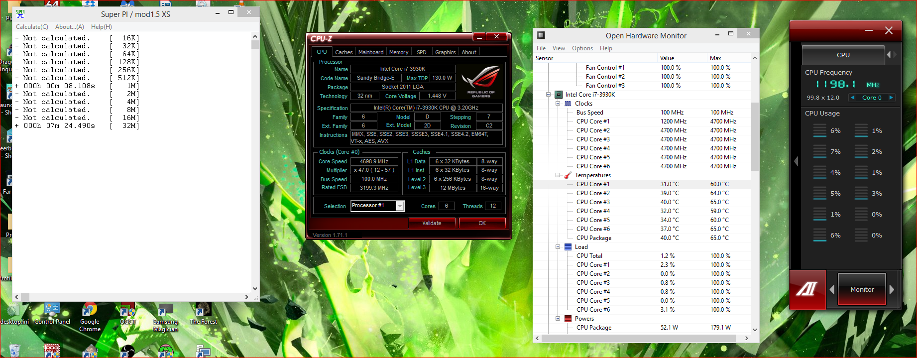Select the CPU Total load row
The width and height of the screenshot is (917, 358).
642,256
